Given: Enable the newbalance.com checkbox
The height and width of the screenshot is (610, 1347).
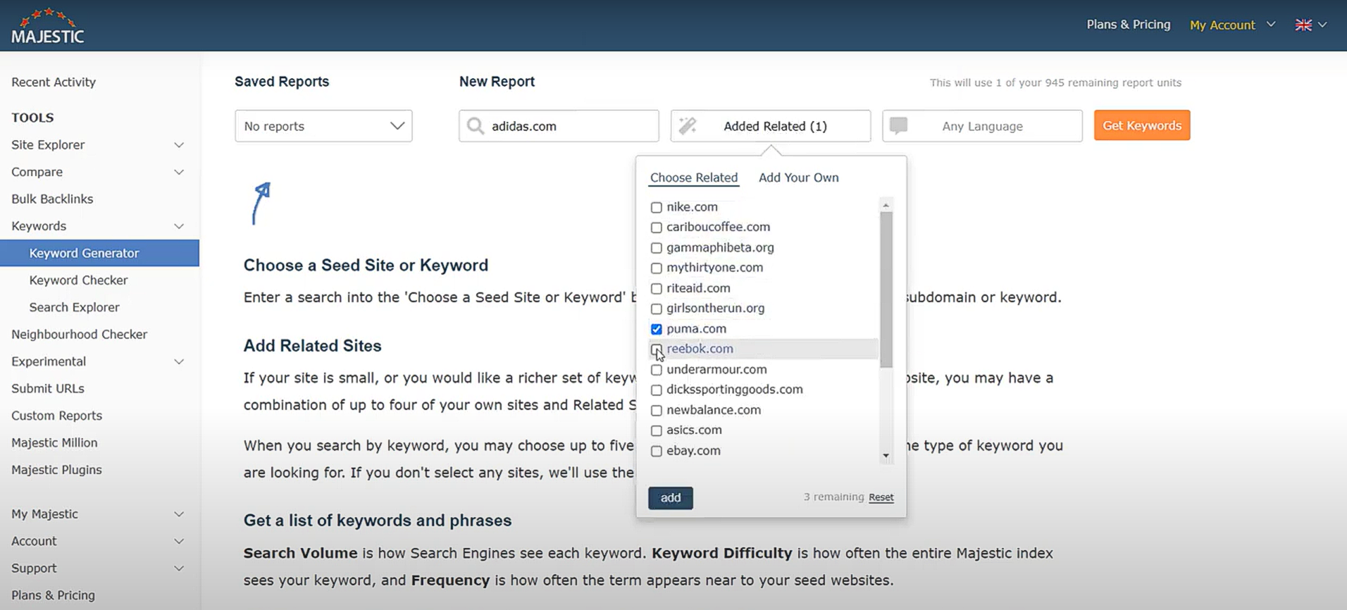Looking at the screenshot, I should pyautogui.click(x=657, y=411).
